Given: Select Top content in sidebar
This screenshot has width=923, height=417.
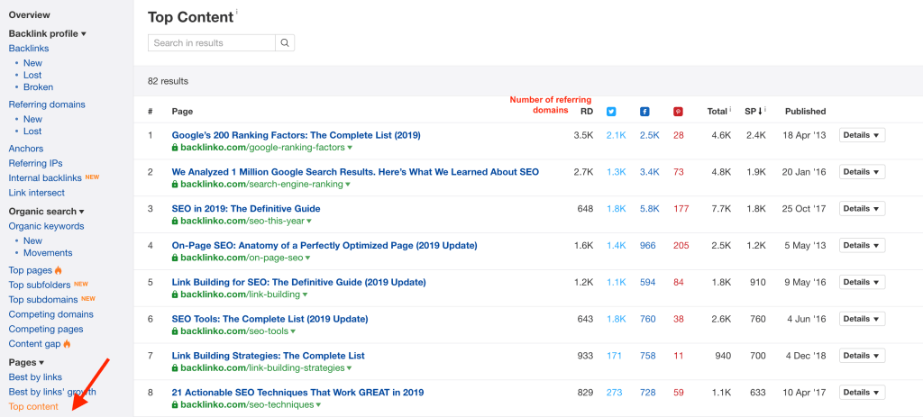Looking at the screenshot, I should (33, 406).
